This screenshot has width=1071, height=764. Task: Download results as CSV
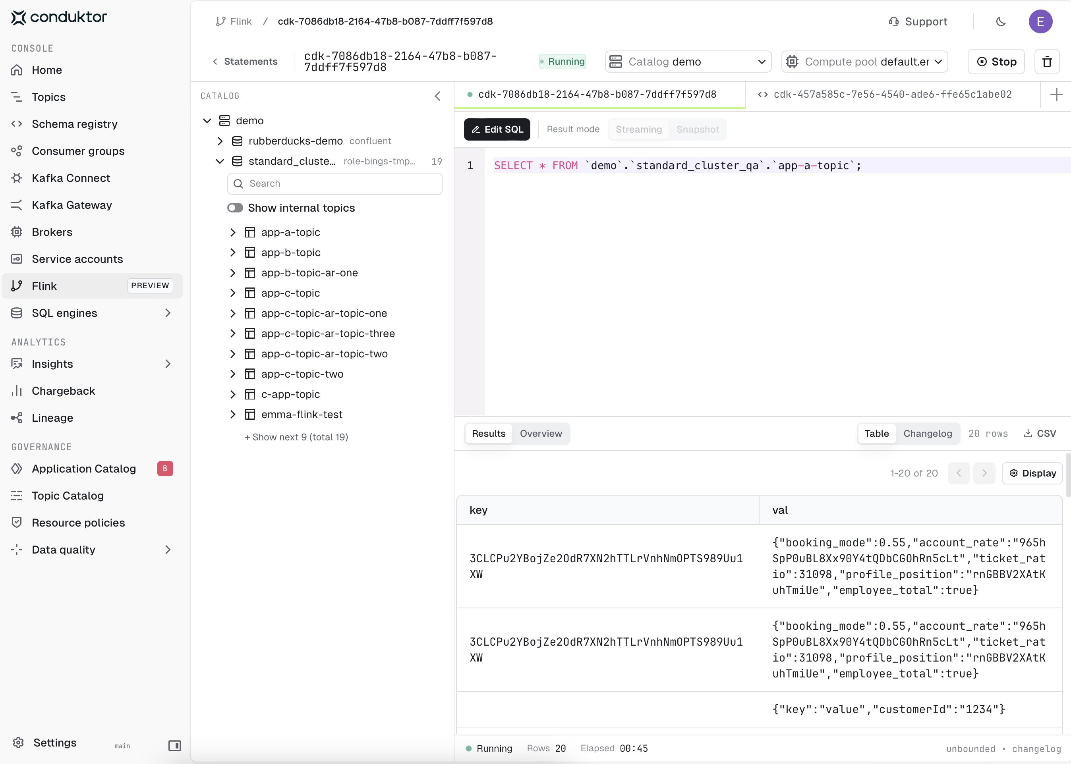tap(1040, 434)
